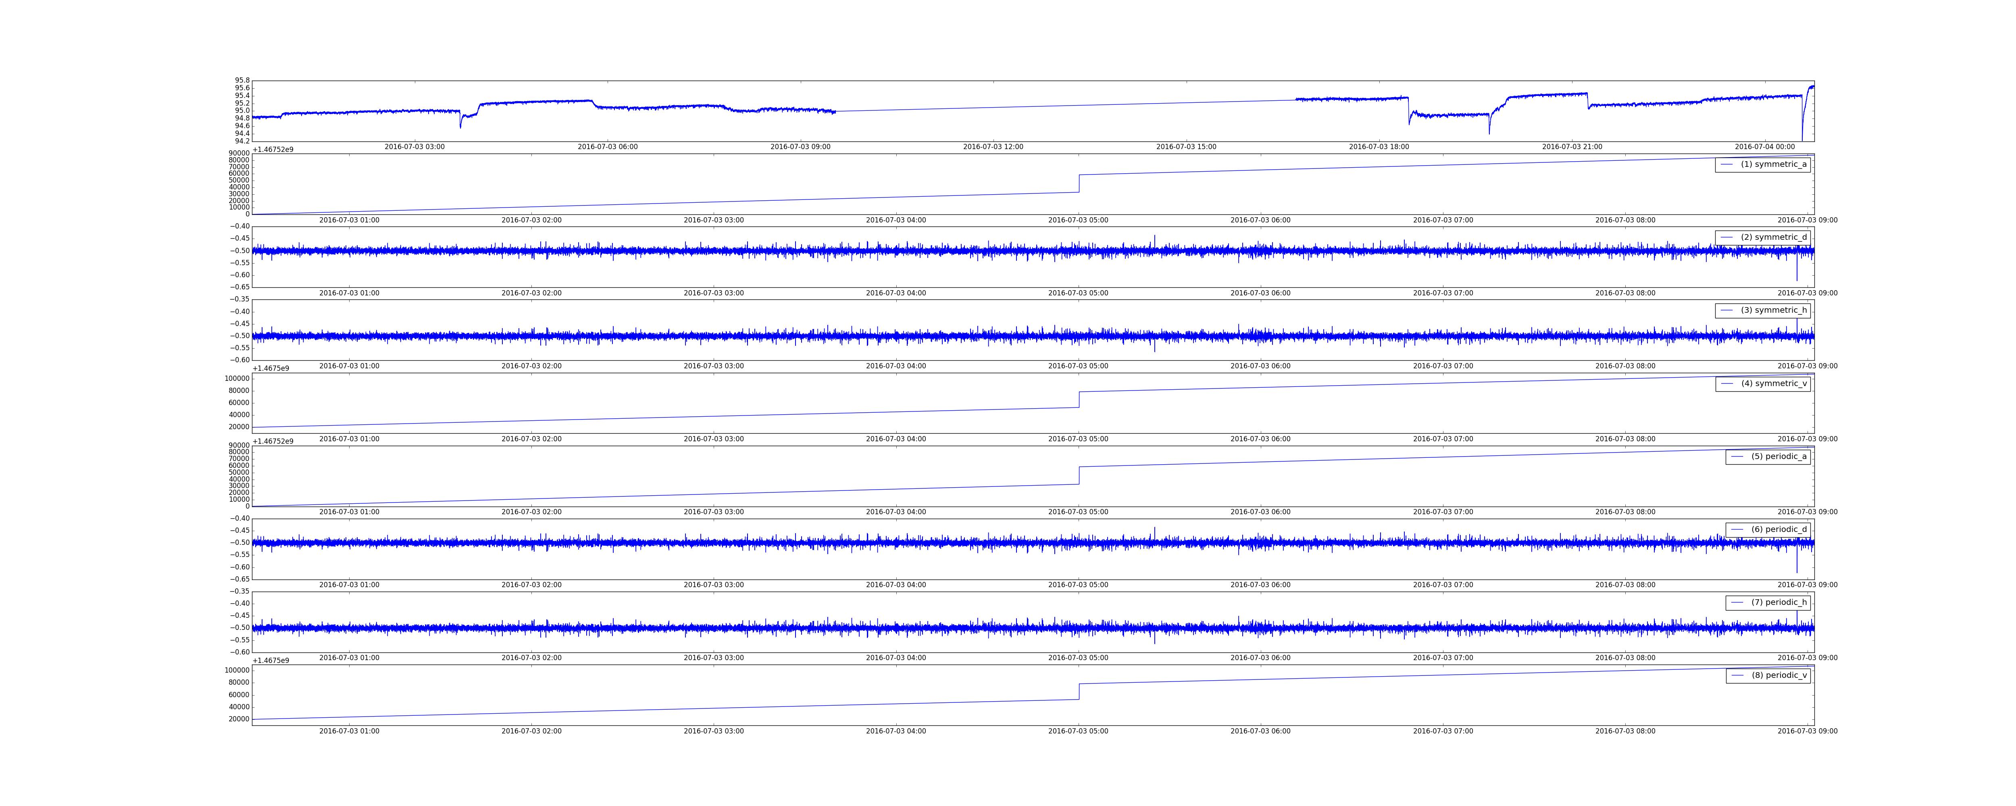Click the 07:00 tick label under periodic_v plot
Image resolution: width=2016 pixels, height=806 pixels.
(x=1443, y=731)
